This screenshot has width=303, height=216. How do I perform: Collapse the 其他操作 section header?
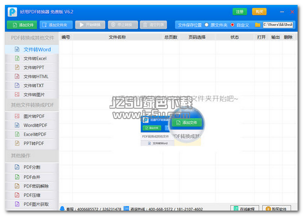pos(32,156)
